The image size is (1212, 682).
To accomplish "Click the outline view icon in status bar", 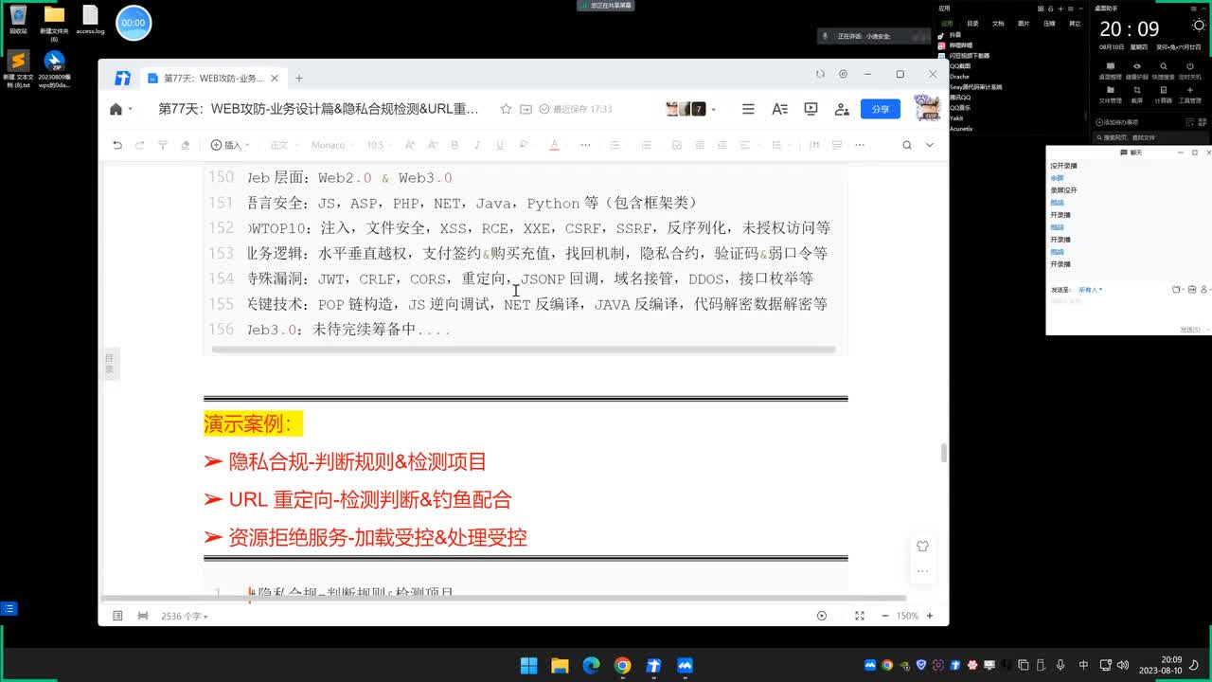I will (117, 616).
